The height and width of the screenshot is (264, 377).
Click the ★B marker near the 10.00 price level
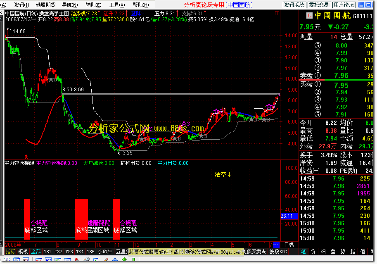coord(53,79)
